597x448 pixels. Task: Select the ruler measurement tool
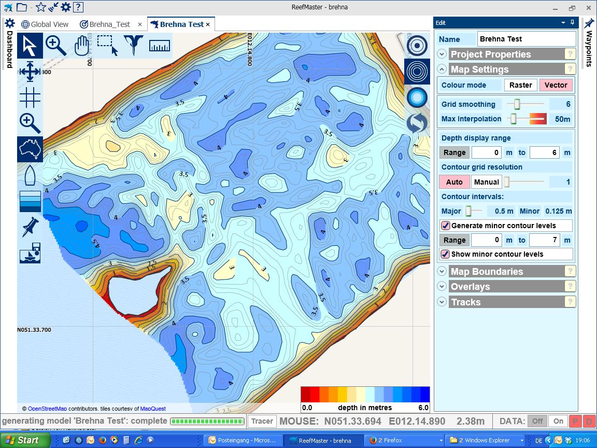pos(159,46)
